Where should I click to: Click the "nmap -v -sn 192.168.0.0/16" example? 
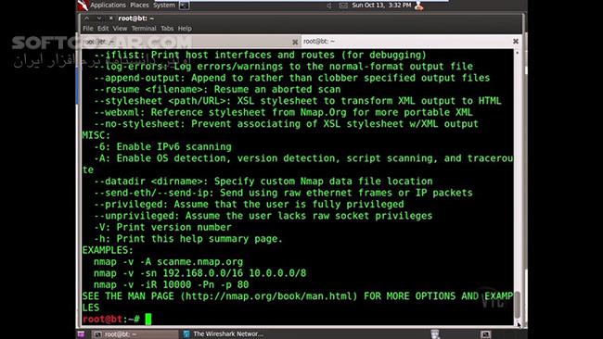click(200, 273)
